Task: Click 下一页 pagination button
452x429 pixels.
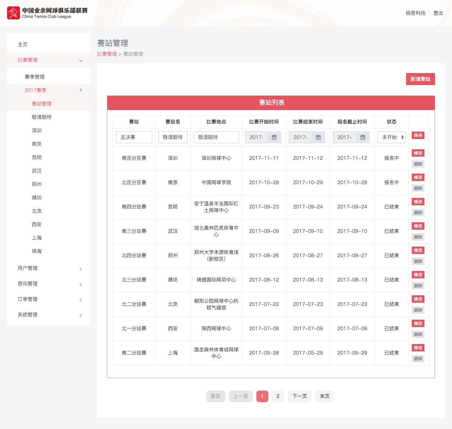Action: 299,396
